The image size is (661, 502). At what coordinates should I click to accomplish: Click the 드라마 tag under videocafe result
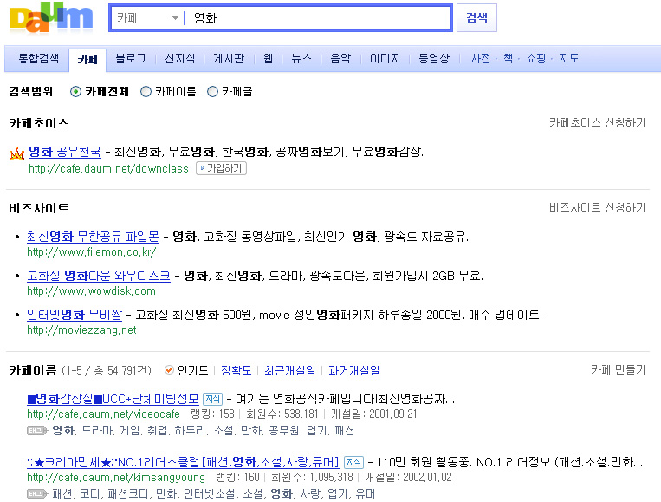tap(96, 431)
